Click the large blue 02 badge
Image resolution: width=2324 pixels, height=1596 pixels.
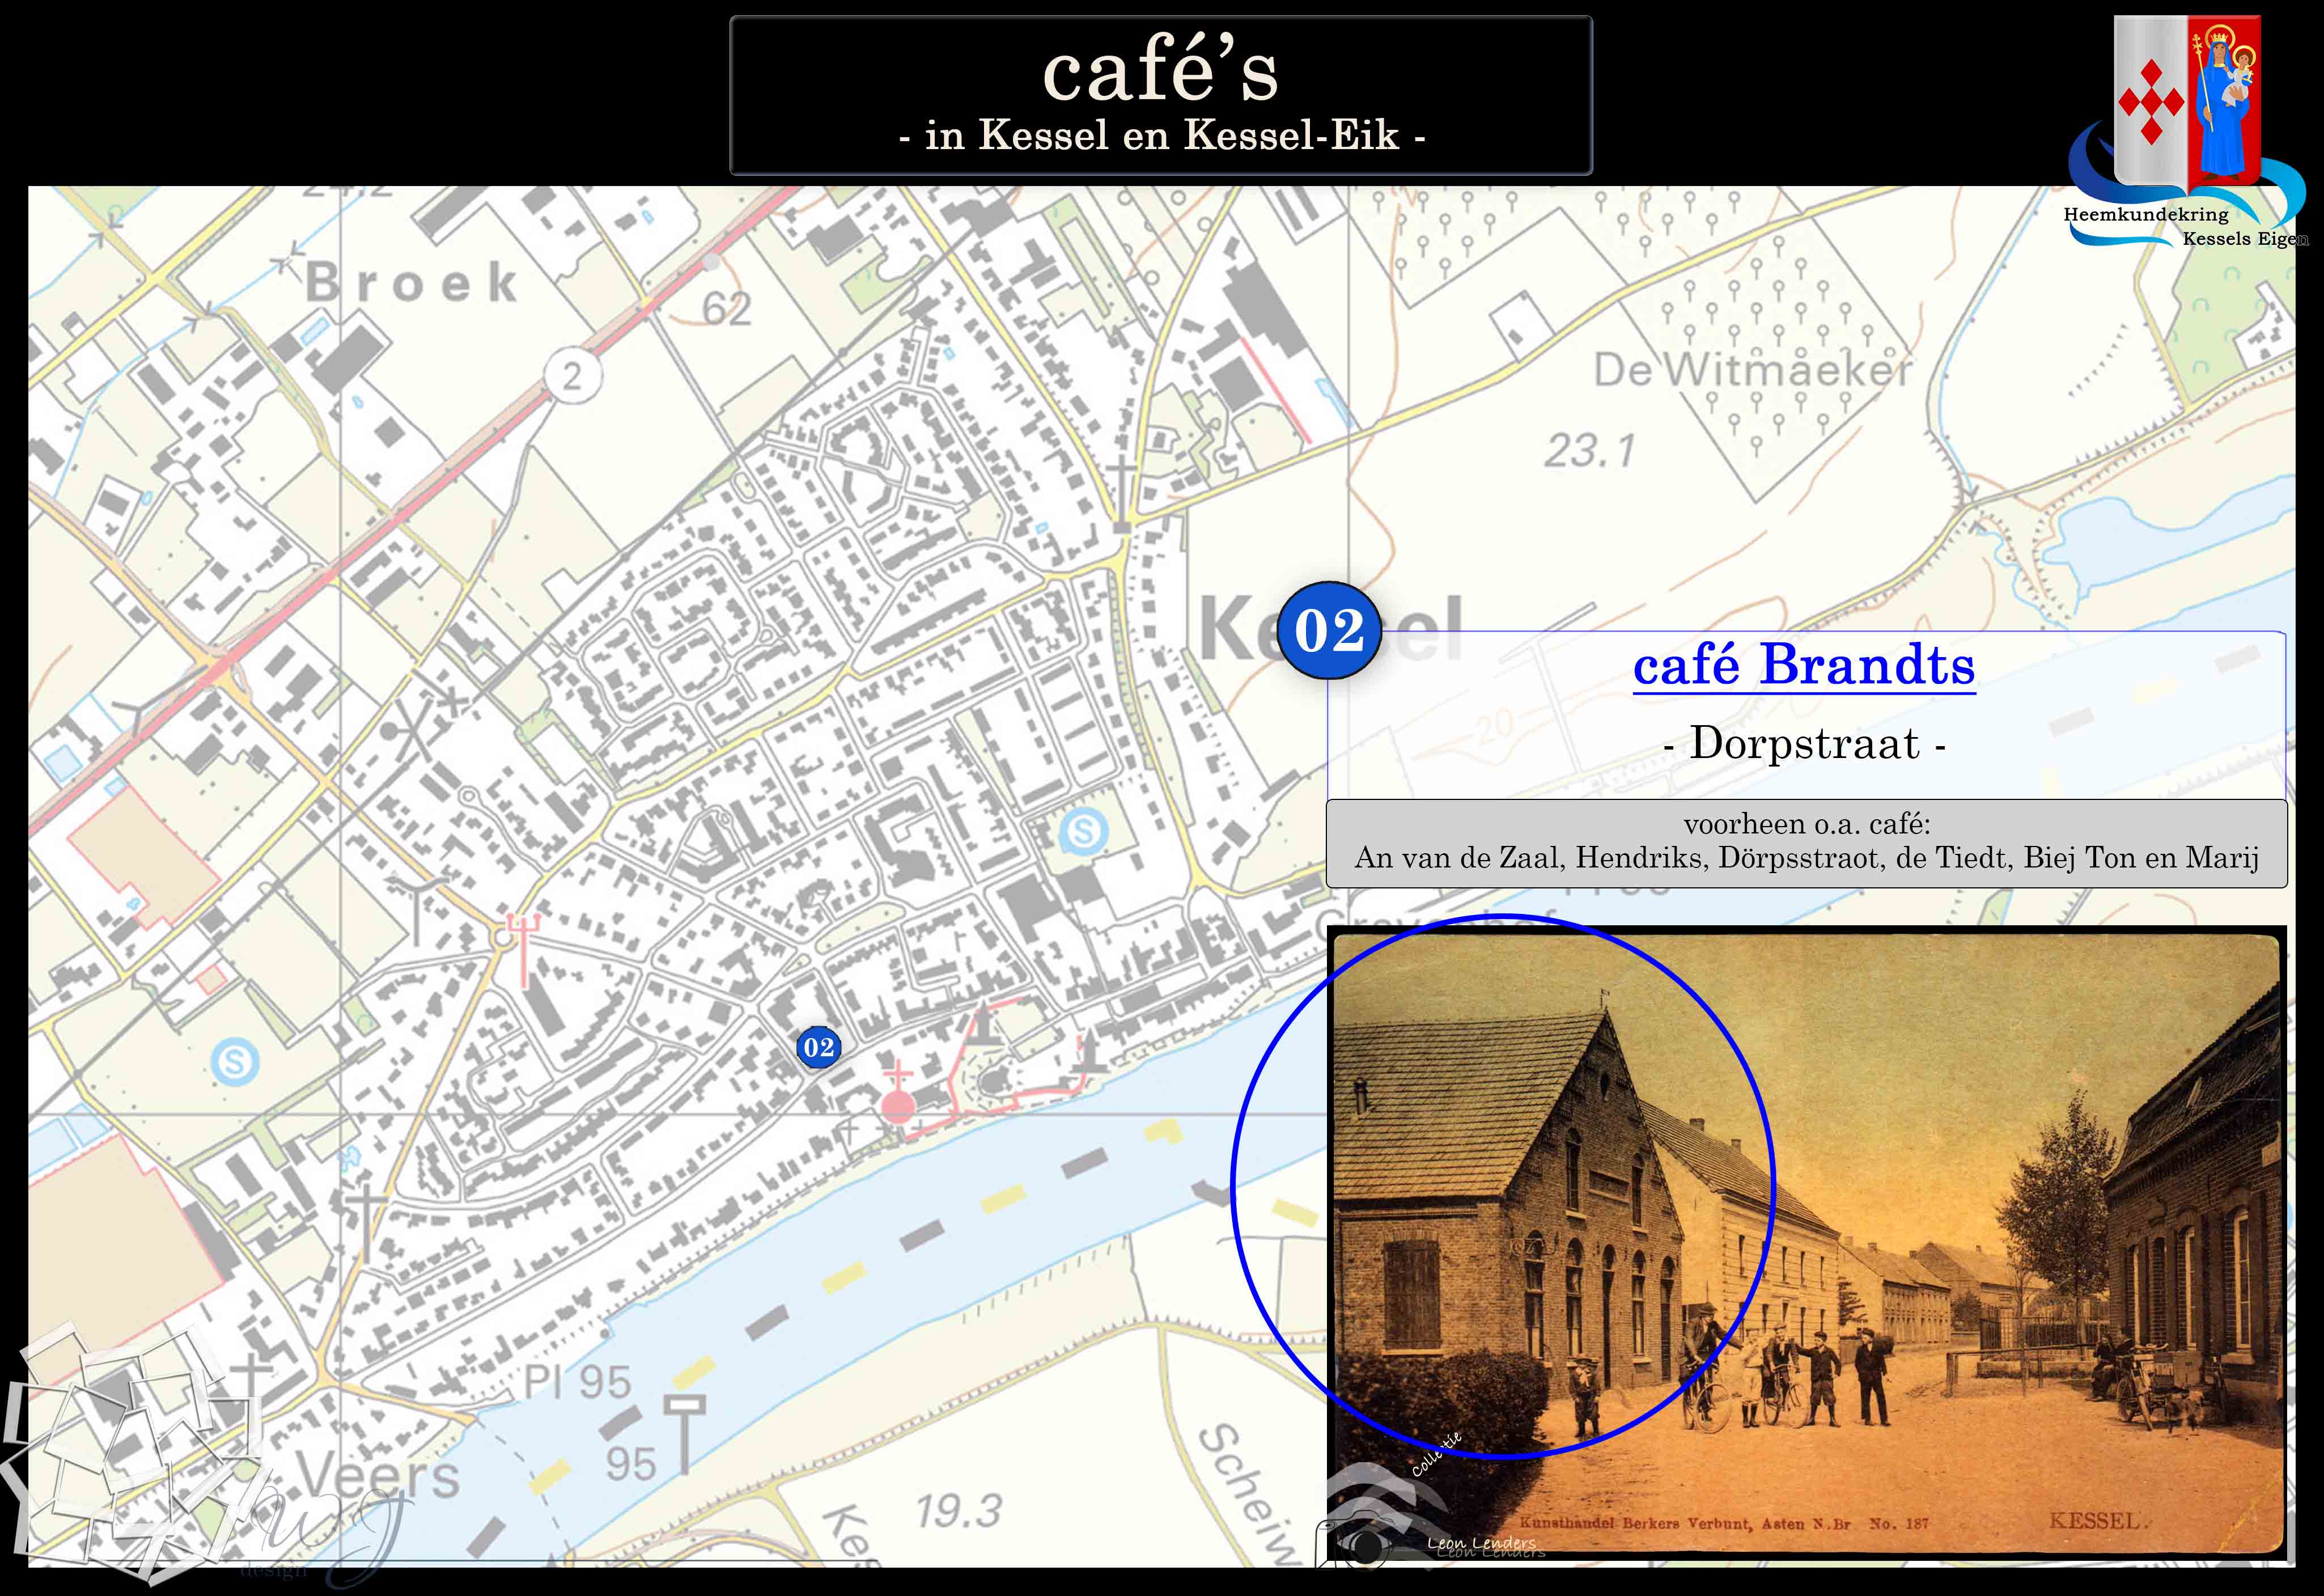pos(1329,630)
